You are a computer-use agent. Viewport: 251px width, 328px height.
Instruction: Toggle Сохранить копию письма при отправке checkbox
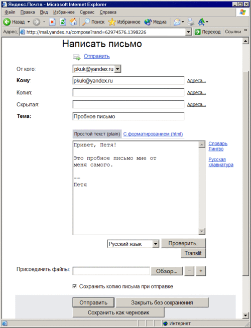point(74,286)
